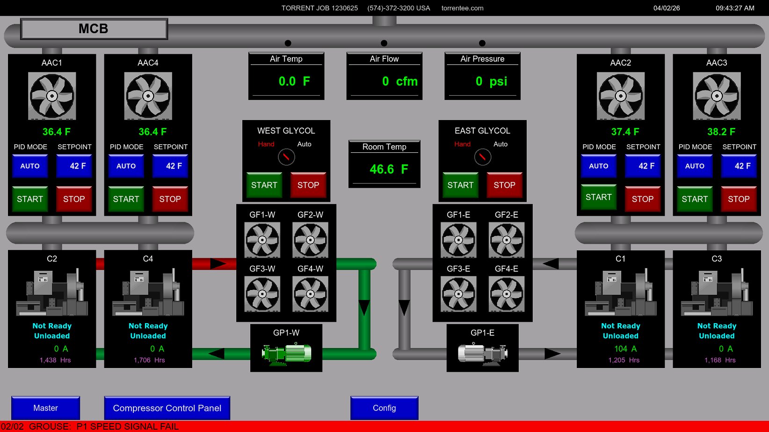The height and width of the screenshot is (432, 769).
Task: Click the AAC2 37.4 F temperature reading
Action: point(625,132)
